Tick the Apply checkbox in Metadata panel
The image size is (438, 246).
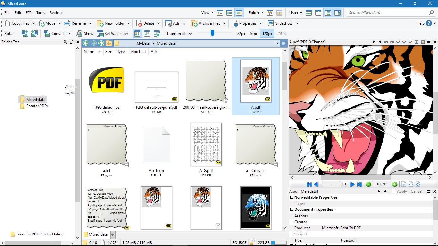click(x=394, y=191)
